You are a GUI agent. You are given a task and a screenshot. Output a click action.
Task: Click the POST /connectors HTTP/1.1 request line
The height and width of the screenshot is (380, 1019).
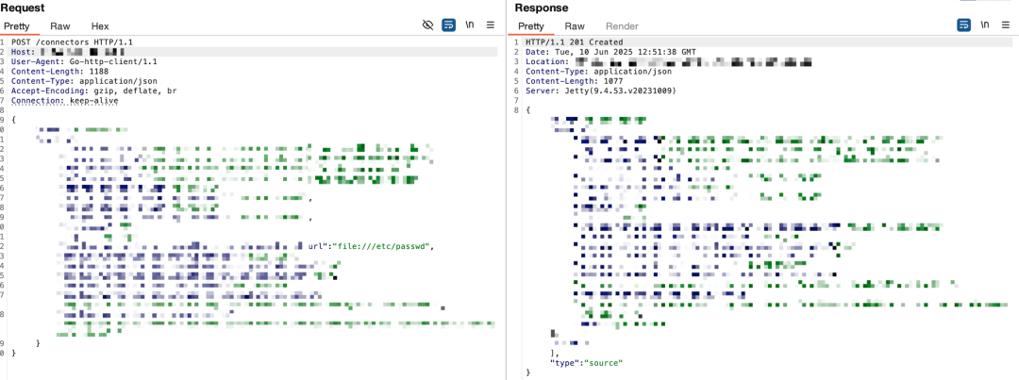click(72, 41)
